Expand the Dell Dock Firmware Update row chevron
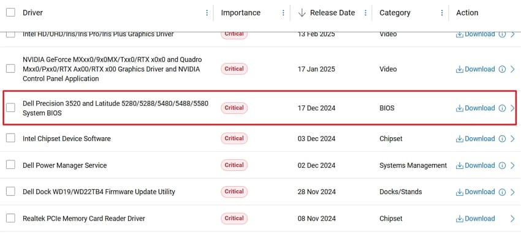521x240 pixels. point(512,192)
